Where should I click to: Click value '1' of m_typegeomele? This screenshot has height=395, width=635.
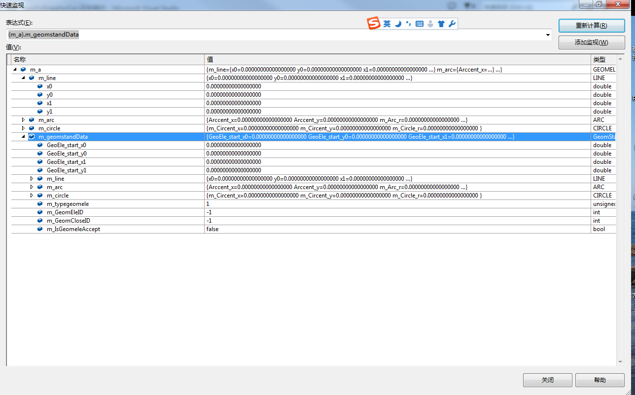208,204
